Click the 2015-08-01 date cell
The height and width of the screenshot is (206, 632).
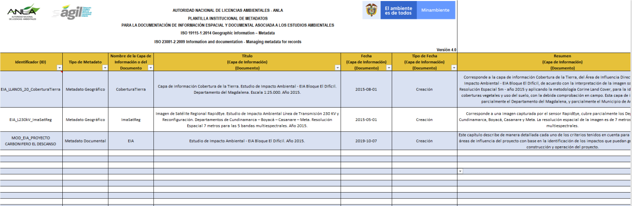[366, 89]
